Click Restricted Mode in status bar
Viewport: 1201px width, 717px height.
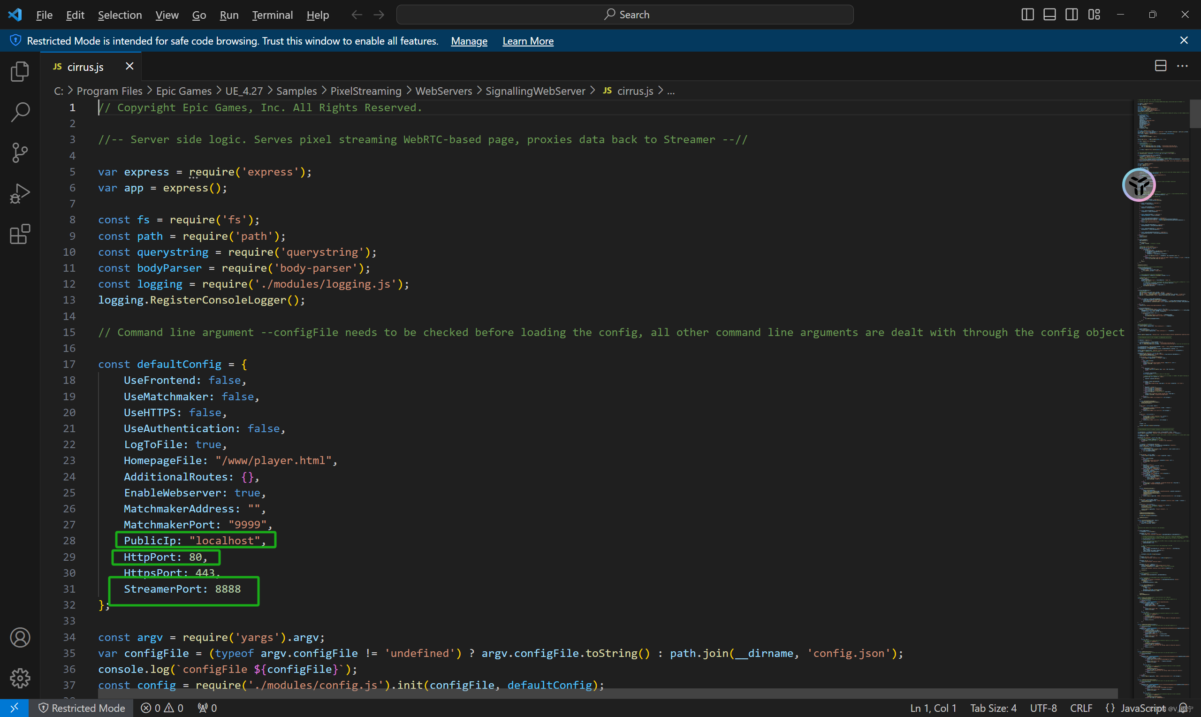point(82,708)
